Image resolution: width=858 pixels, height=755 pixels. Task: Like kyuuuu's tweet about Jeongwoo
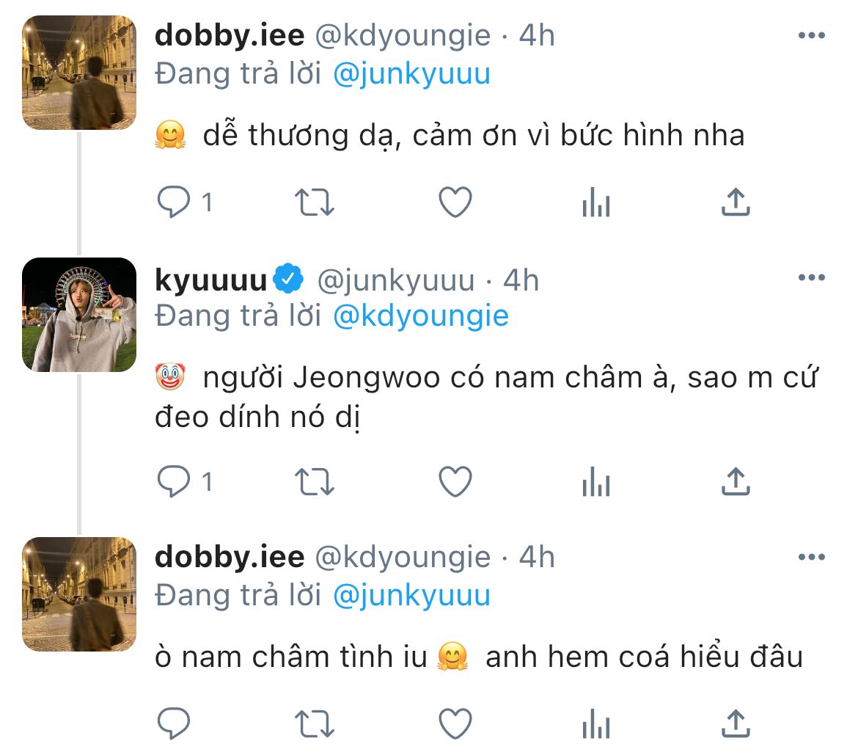pyautogui.click(x=455, y=481)
